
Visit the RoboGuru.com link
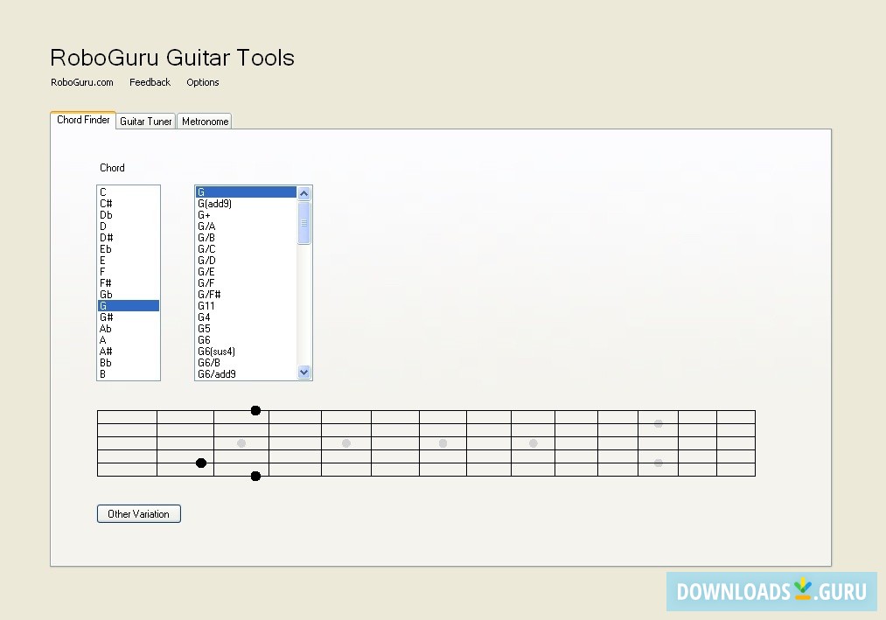(81, 82)
